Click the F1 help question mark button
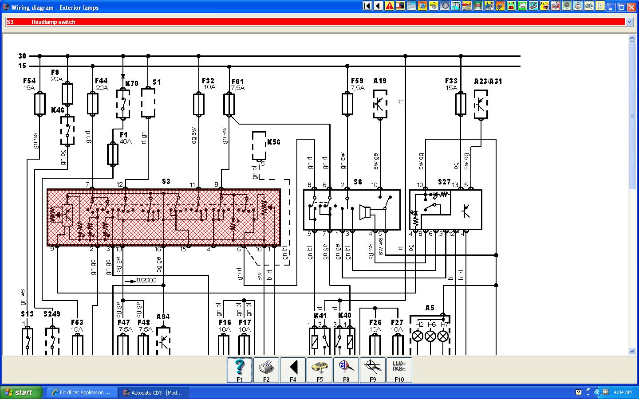The height and width of the screenshot is (399, 639). tap(240, 370)
